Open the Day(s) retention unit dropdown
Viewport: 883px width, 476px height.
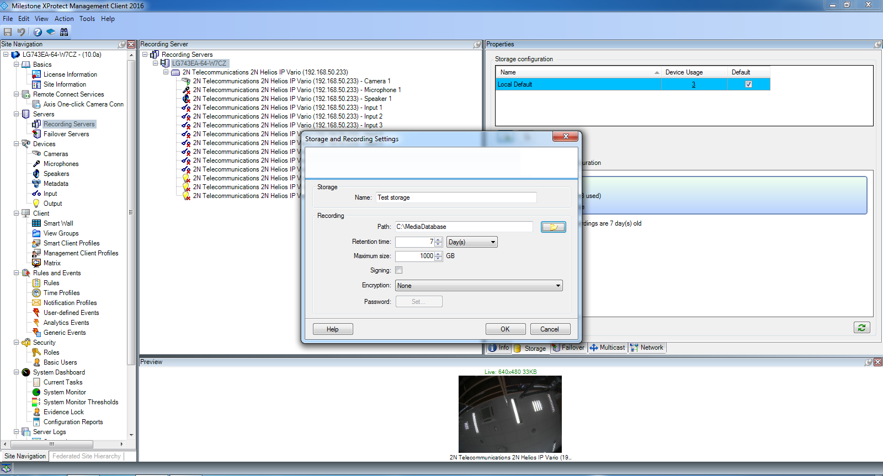coord(472,242)
